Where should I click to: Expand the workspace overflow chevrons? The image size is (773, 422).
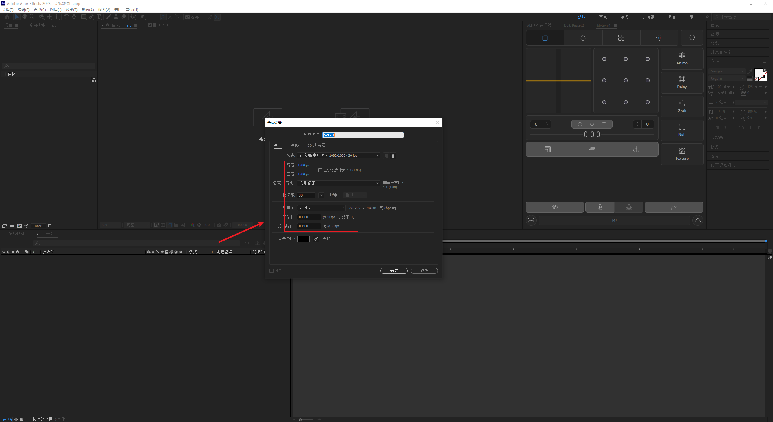point(707,17)
